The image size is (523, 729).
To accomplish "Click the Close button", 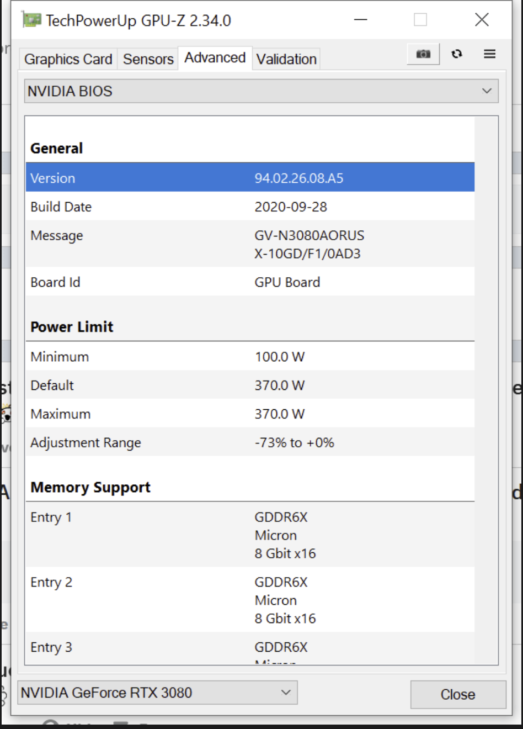I will tap(458, 694).
